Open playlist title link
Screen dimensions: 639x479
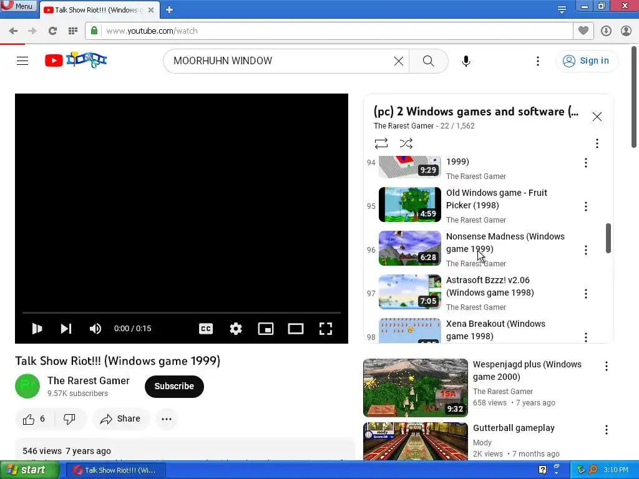click(x=476, y=112)
